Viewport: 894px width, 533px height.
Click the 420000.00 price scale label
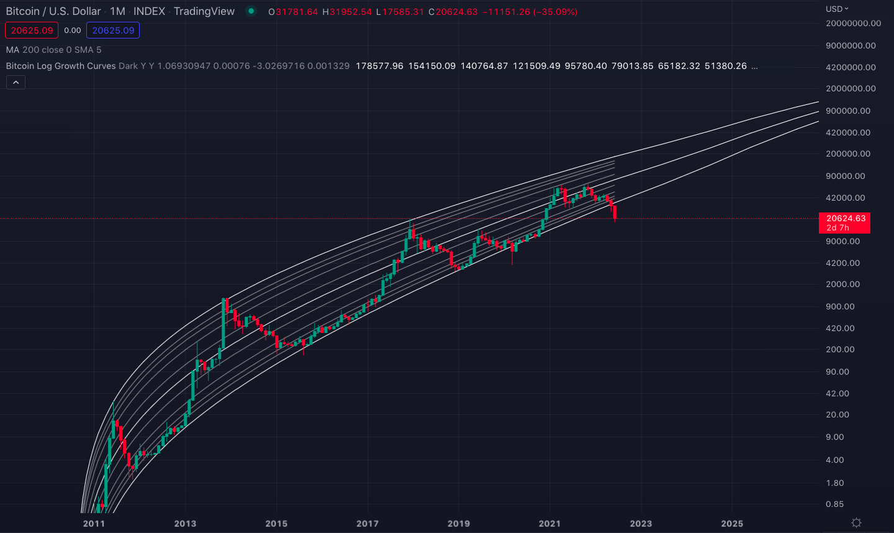click(x=848, y=132)
